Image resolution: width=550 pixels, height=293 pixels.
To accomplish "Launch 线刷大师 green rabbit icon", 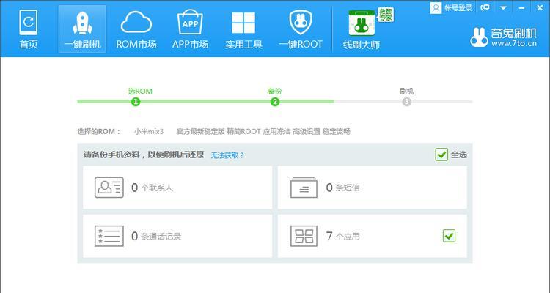I will (x=362, y=23).
